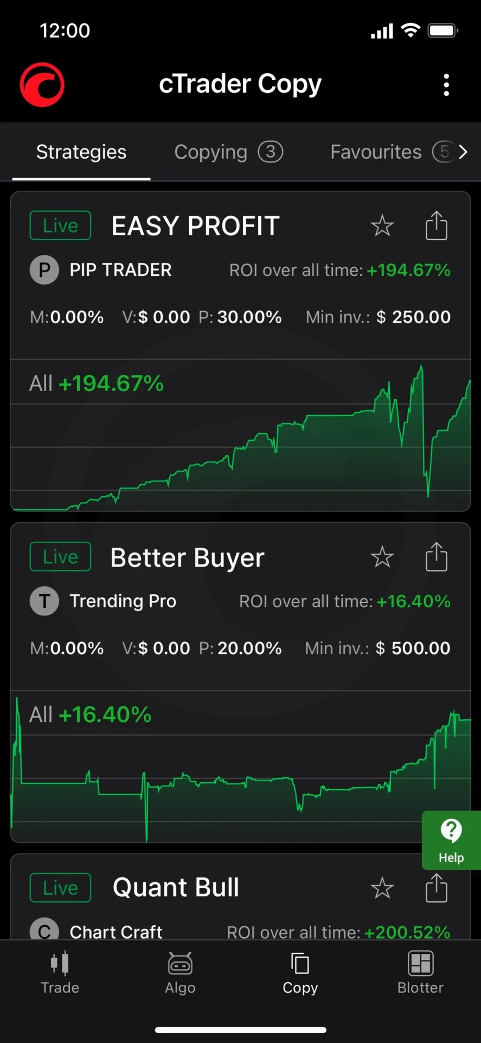Share the EASY PROFIT strategy
Screen dimensions: 481x1043
pos(436,226)
